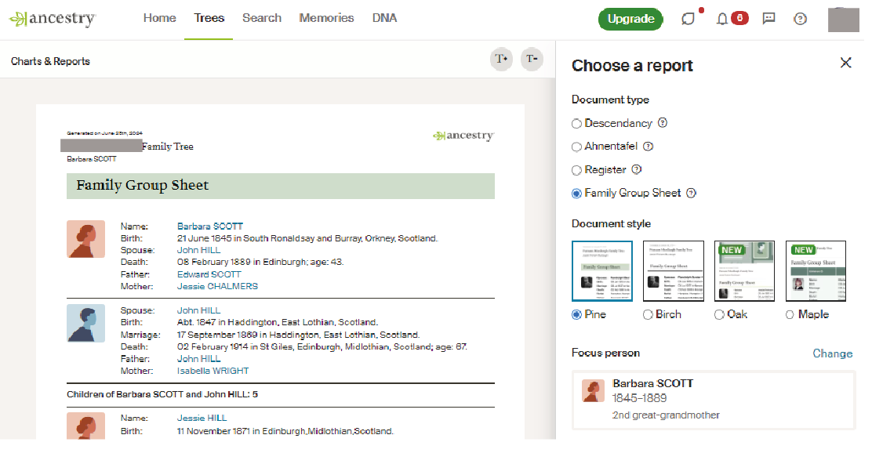
Task: Open the feedback chat icon
Action: click(x=768, y=17)
